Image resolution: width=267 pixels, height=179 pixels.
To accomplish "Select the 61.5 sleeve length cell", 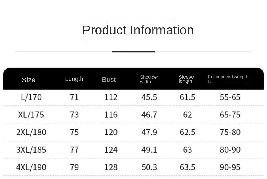I will (187, 97).
